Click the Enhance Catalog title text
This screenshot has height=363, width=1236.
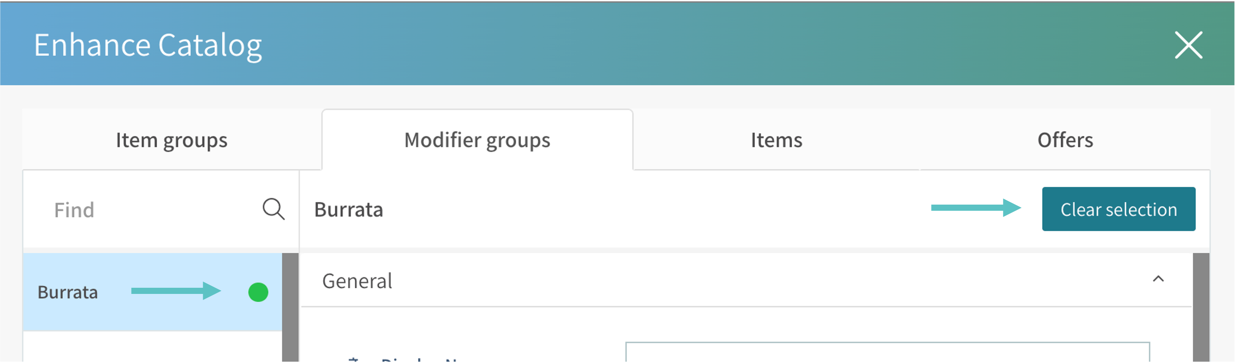pos(148,46)
